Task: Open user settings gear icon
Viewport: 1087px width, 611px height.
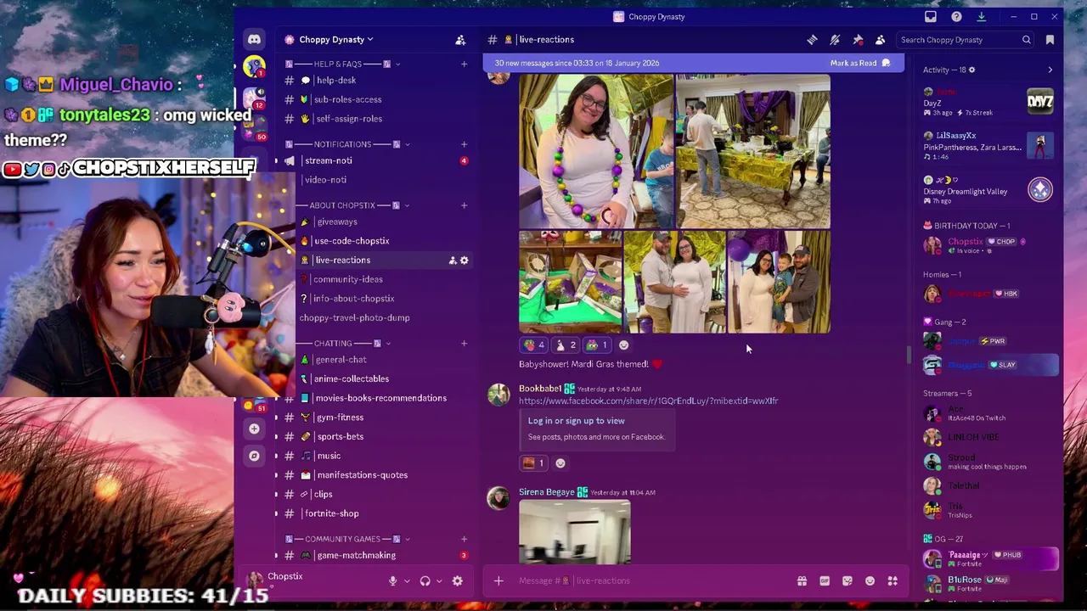Action: (x=457, y=581)
